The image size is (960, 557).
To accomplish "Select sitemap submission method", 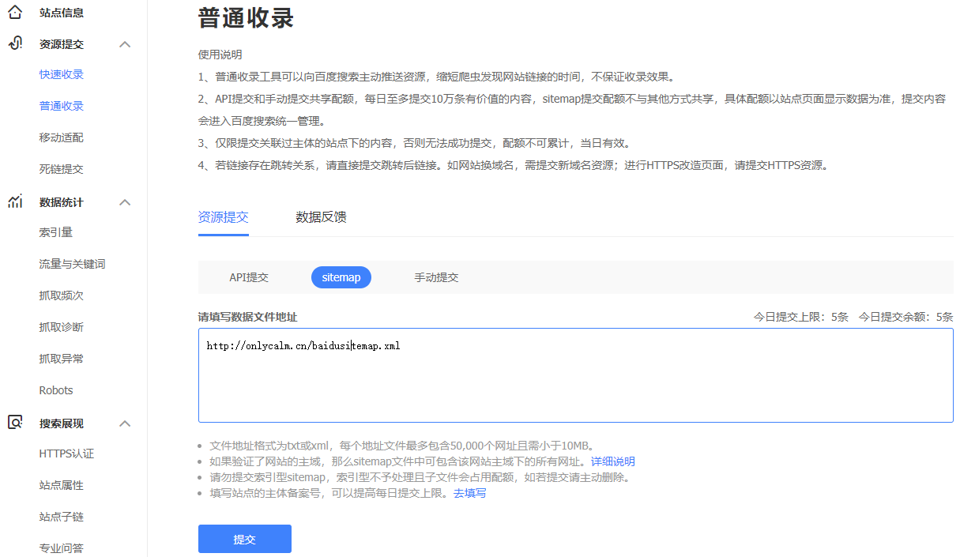I will pos(341,277).
